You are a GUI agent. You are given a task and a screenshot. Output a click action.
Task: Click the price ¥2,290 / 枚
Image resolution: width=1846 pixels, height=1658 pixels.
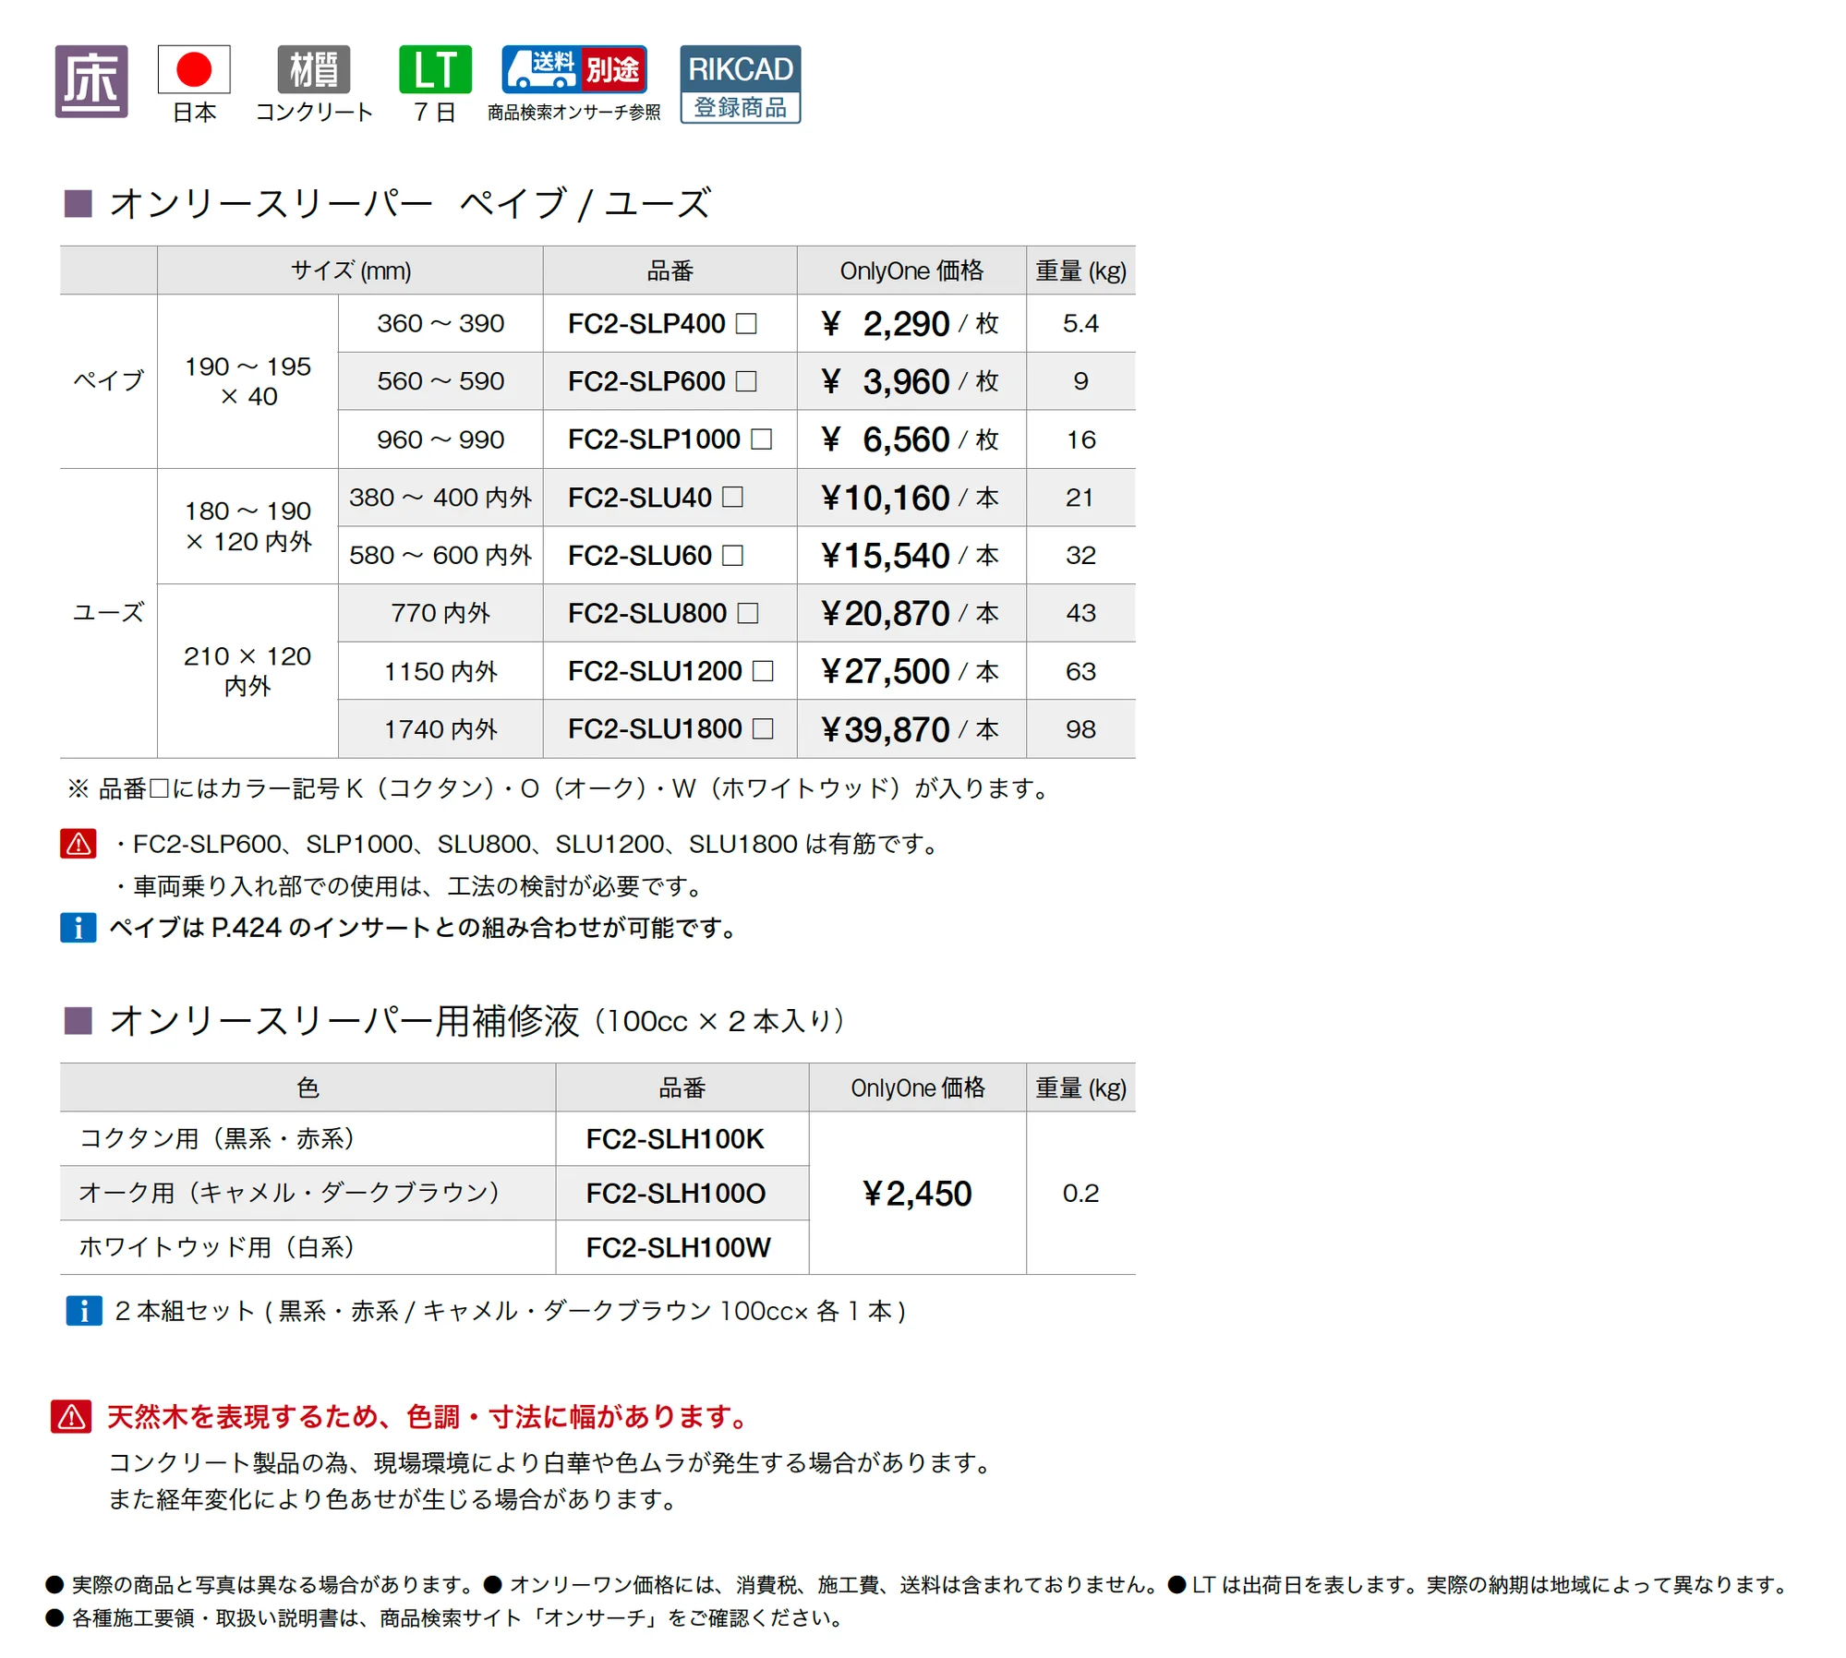[910, 323]
